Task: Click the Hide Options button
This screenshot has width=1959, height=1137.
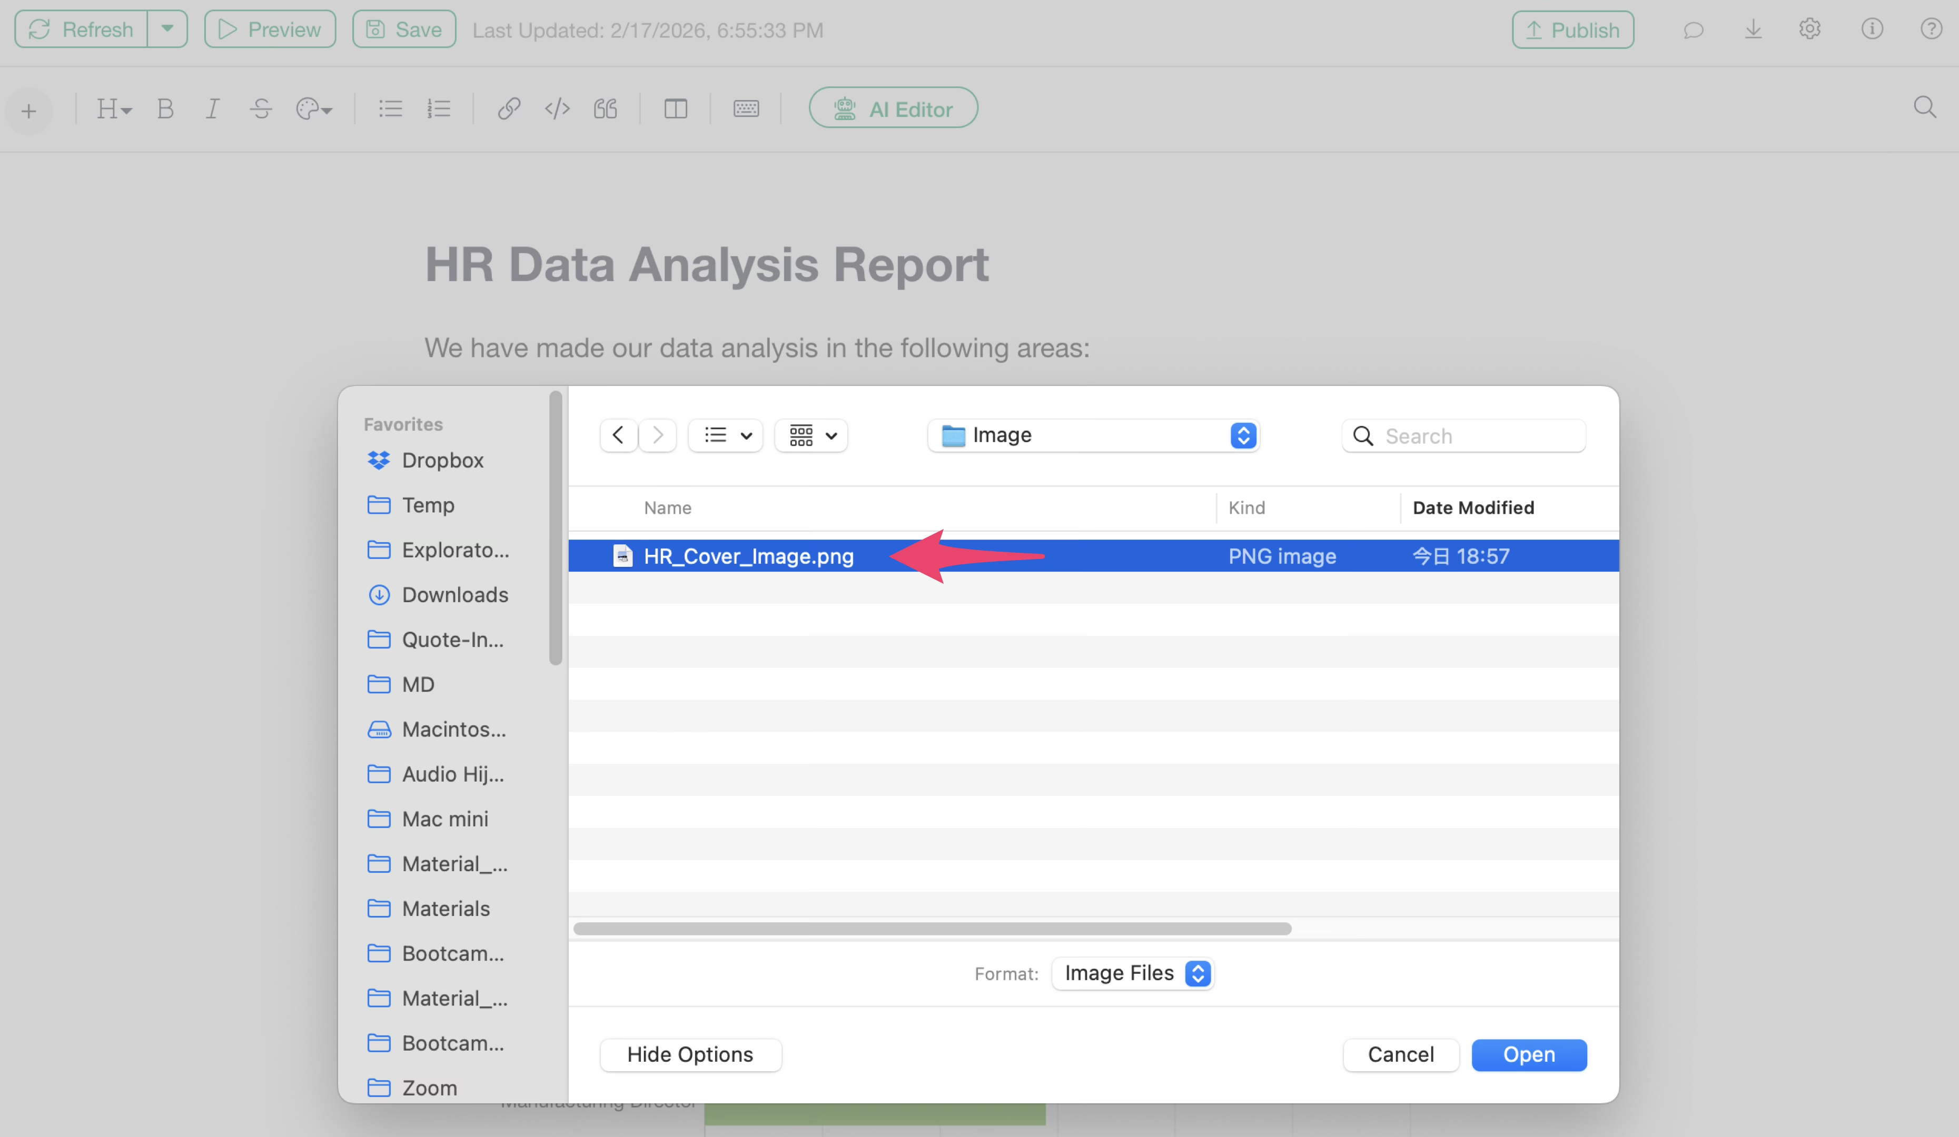Action: (689, 1054)
